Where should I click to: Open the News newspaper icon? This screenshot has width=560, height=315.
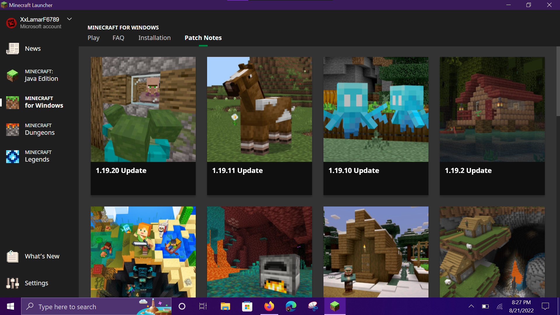click(13, 49)
